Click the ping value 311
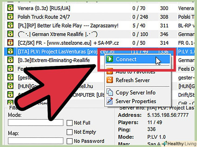The width and height of the screenshot is (197, 147). click(164, 26)
